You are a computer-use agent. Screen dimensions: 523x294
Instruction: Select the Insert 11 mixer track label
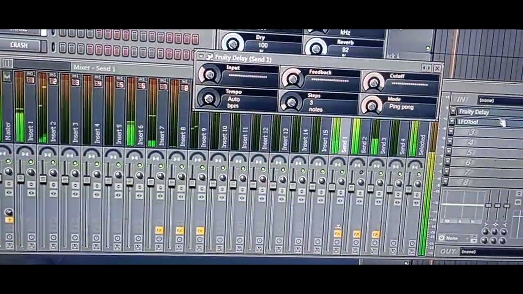(245, 138)
